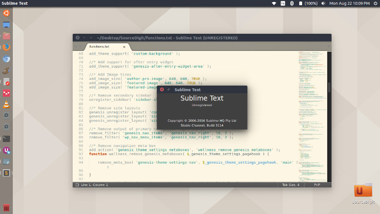Click the Copyright 2006-2016 Sublime HQ text
380x214 pixels.
202,121
